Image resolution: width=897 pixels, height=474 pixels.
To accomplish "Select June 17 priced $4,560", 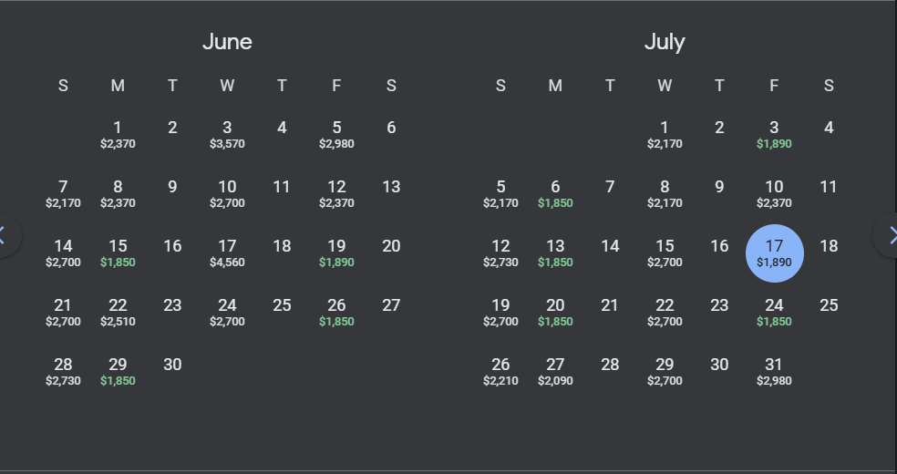I will coord(227,252).
